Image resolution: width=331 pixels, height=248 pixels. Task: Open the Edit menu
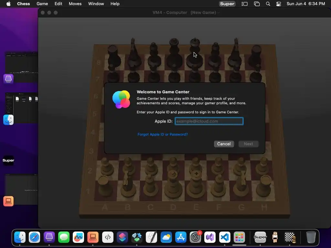(x=58, y=4)
